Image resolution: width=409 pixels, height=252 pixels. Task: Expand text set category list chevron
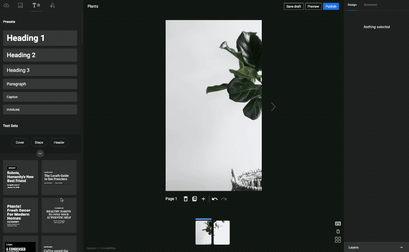coord(40,154)
